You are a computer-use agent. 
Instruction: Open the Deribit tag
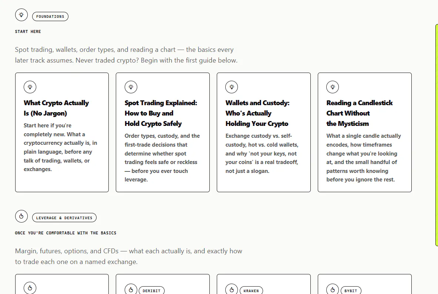point(152,290)
